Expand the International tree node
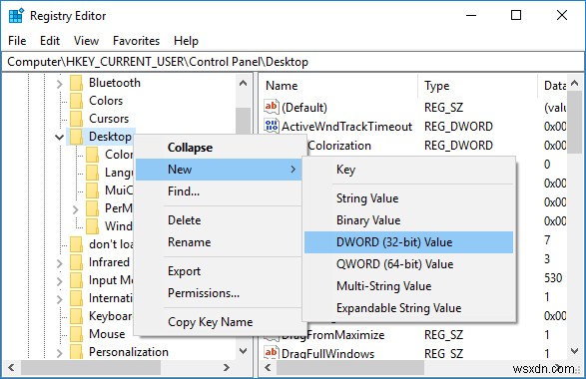Viewport: 586px width, 379px height. (60, 299)
